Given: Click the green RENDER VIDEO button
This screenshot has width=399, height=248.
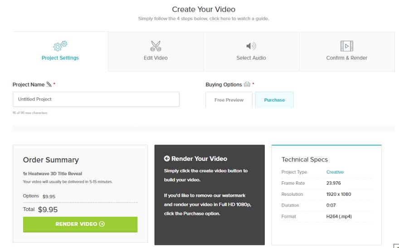Looking at the screenshot, I should [x=80, y=224].
